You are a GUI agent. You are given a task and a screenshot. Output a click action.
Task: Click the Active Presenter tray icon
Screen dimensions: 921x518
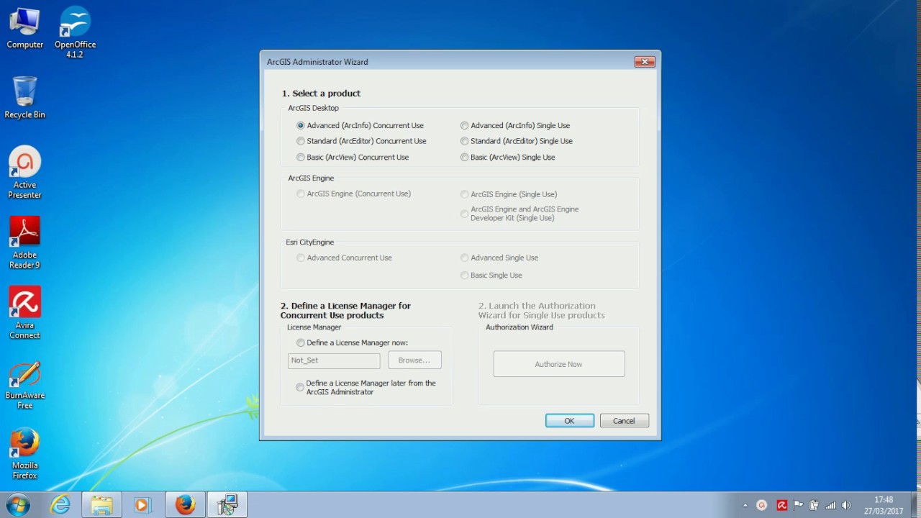762,505
